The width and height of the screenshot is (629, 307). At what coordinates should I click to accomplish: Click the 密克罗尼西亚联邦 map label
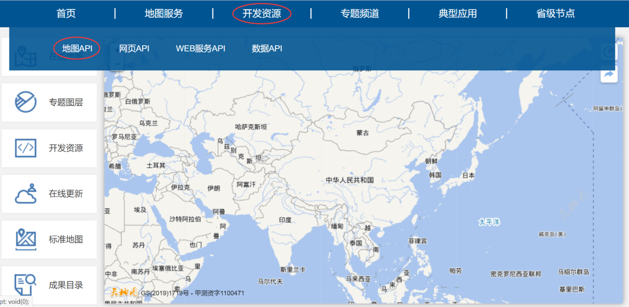tap(516, 274)
